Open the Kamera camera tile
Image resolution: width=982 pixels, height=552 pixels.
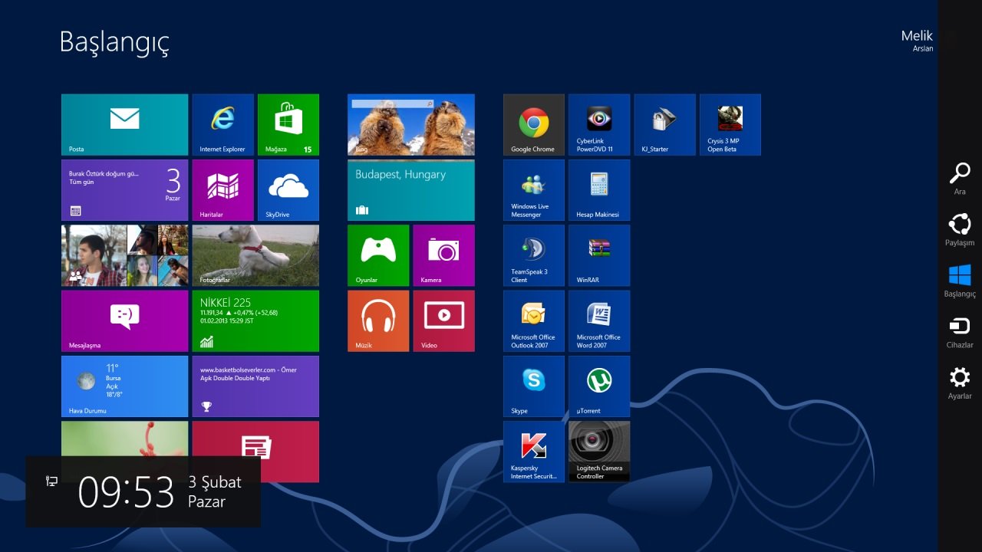pyautogui.click(x=444, y=255)
